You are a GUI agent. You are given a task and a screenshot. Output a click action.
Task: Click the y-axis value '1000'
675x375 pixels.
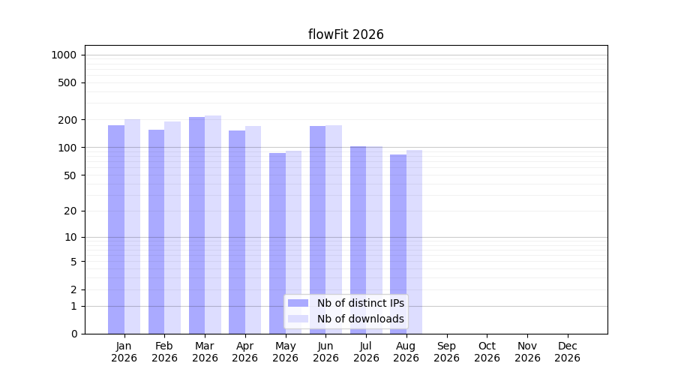click(64, 55)
